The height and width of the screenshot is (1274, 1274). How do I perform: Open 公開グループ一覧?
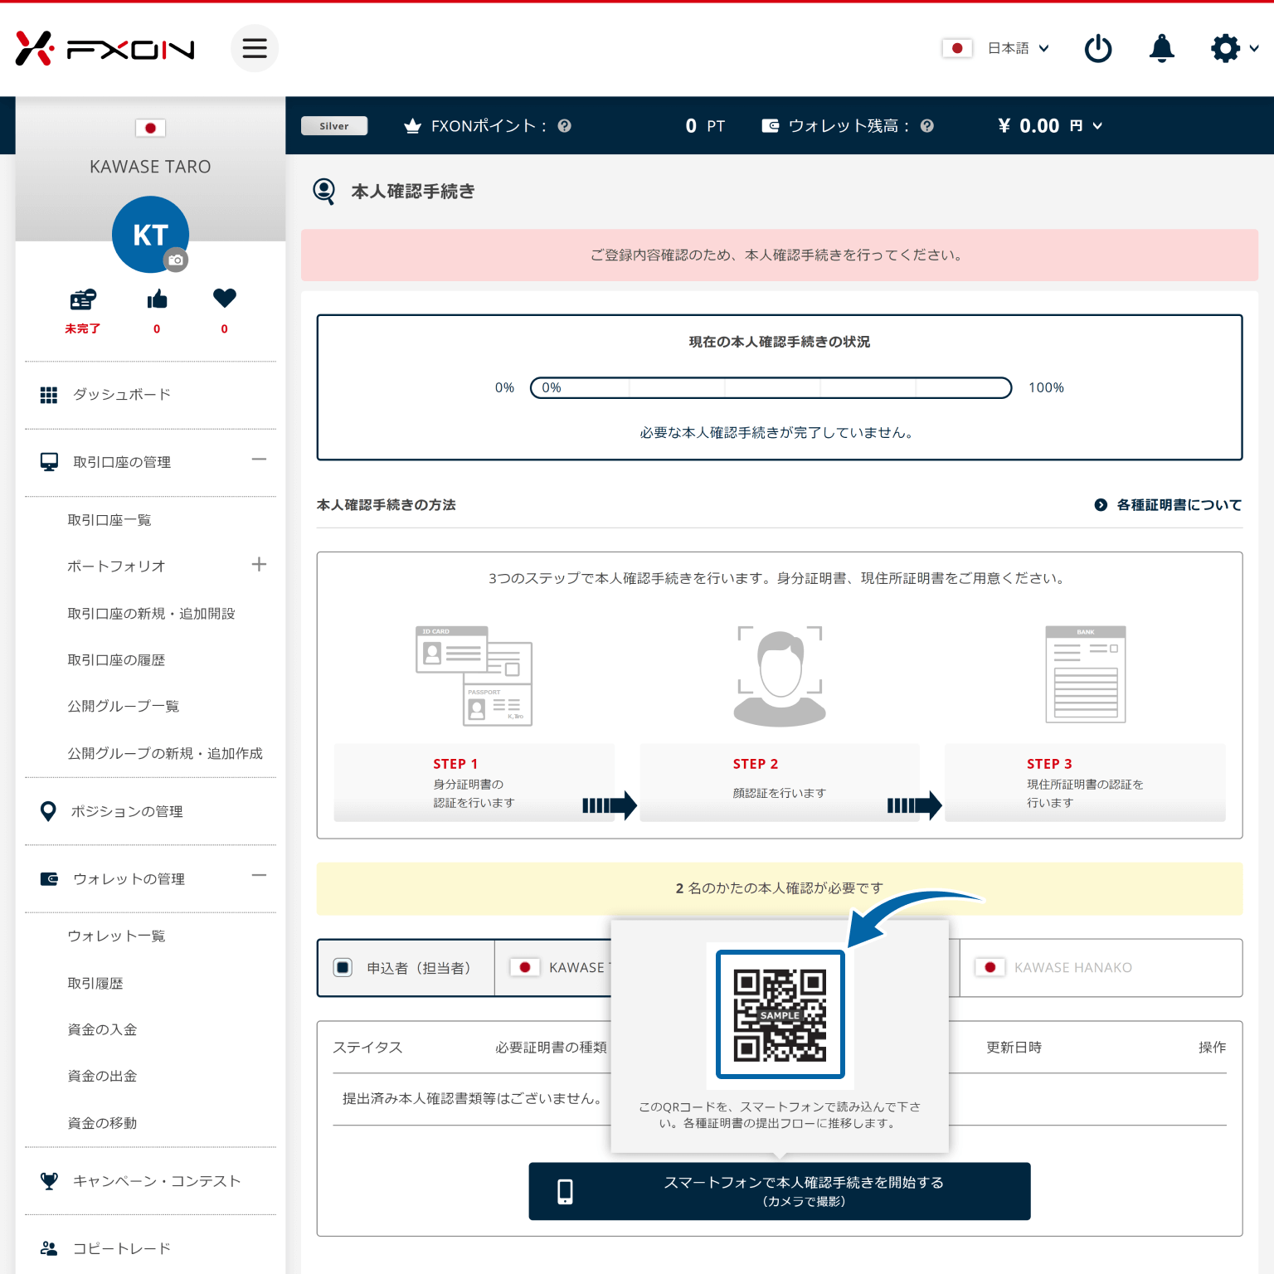(x=124, y=707)
